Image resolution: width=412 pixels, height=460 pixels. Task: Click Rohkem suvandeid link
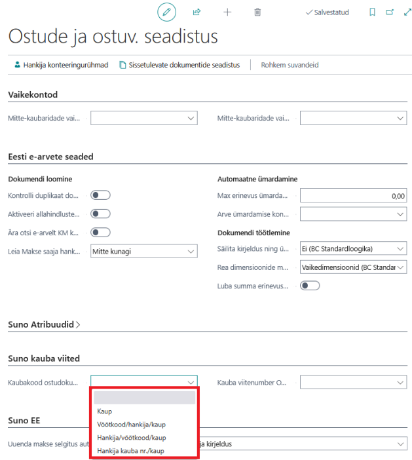tap(290, 65)
